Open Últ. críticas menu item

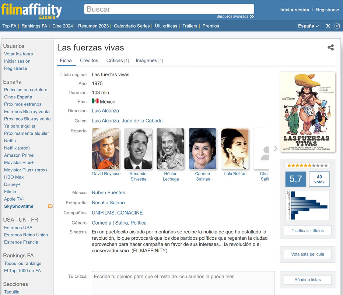click(166, 26)
